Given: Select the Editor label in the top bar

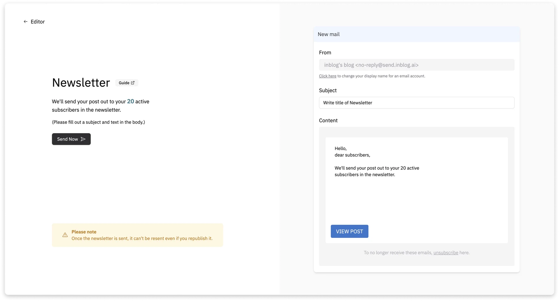Looking at the screenshot, I should [x=38, y=22].
